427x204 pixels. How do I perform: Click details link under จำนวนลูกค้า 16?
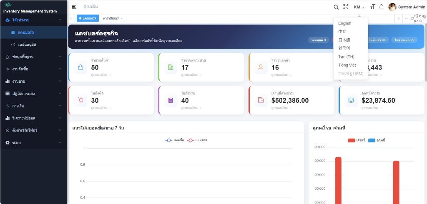click(281, 75)
